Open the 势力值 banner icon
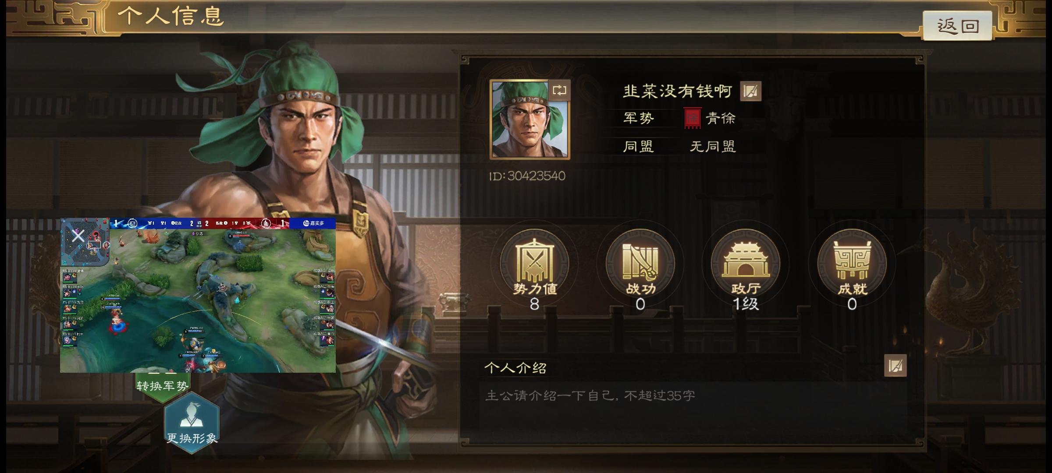Viewport: 1052px width, 473px height. [534, 263]
